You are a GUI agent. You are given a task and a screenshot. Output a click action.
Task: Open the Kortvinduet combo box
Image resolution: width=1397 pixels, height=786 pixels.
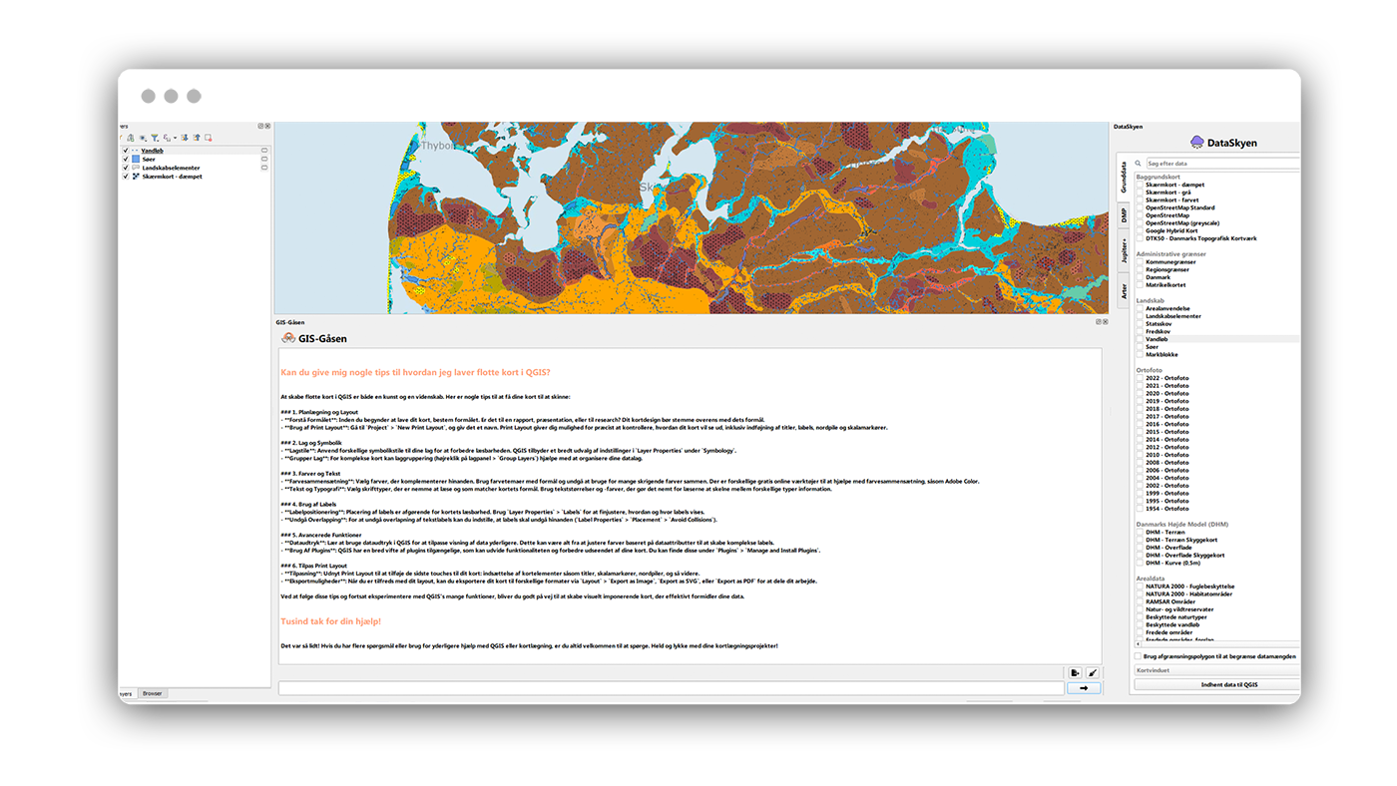pos(1216,670)
